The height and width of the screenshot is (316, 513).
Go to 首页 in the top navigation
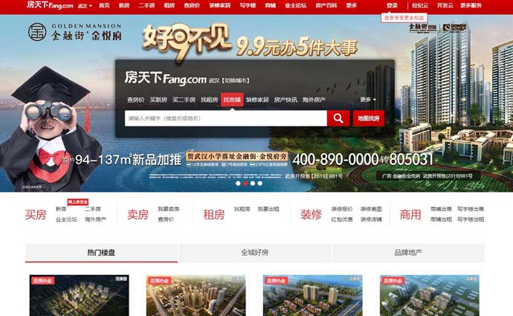tap(104, 5)
